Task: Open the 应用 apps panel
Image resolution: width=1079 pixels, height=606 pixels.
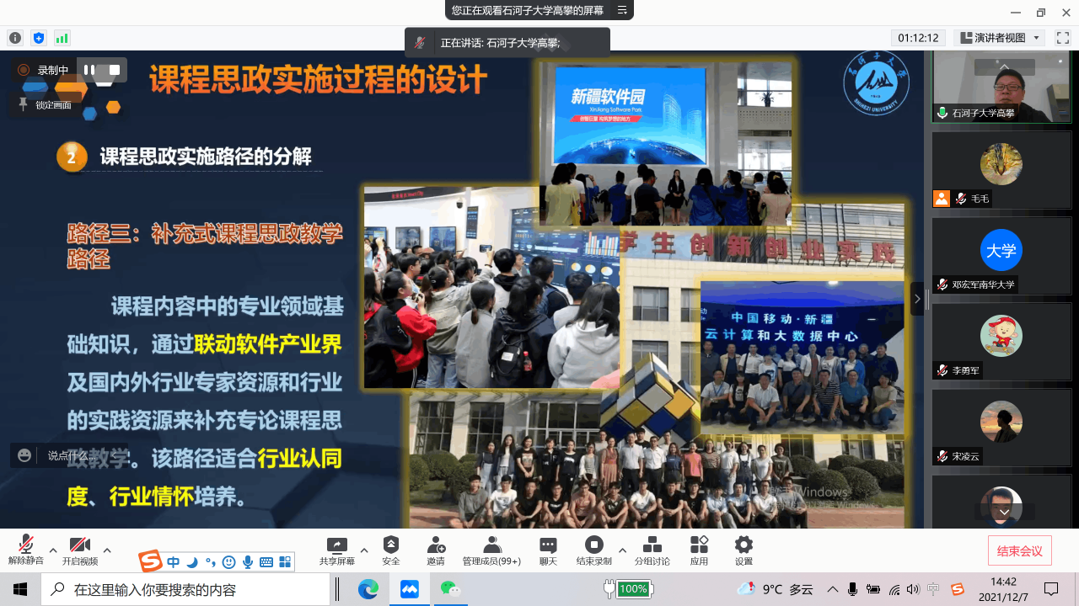Action: [x=699, y=545]
